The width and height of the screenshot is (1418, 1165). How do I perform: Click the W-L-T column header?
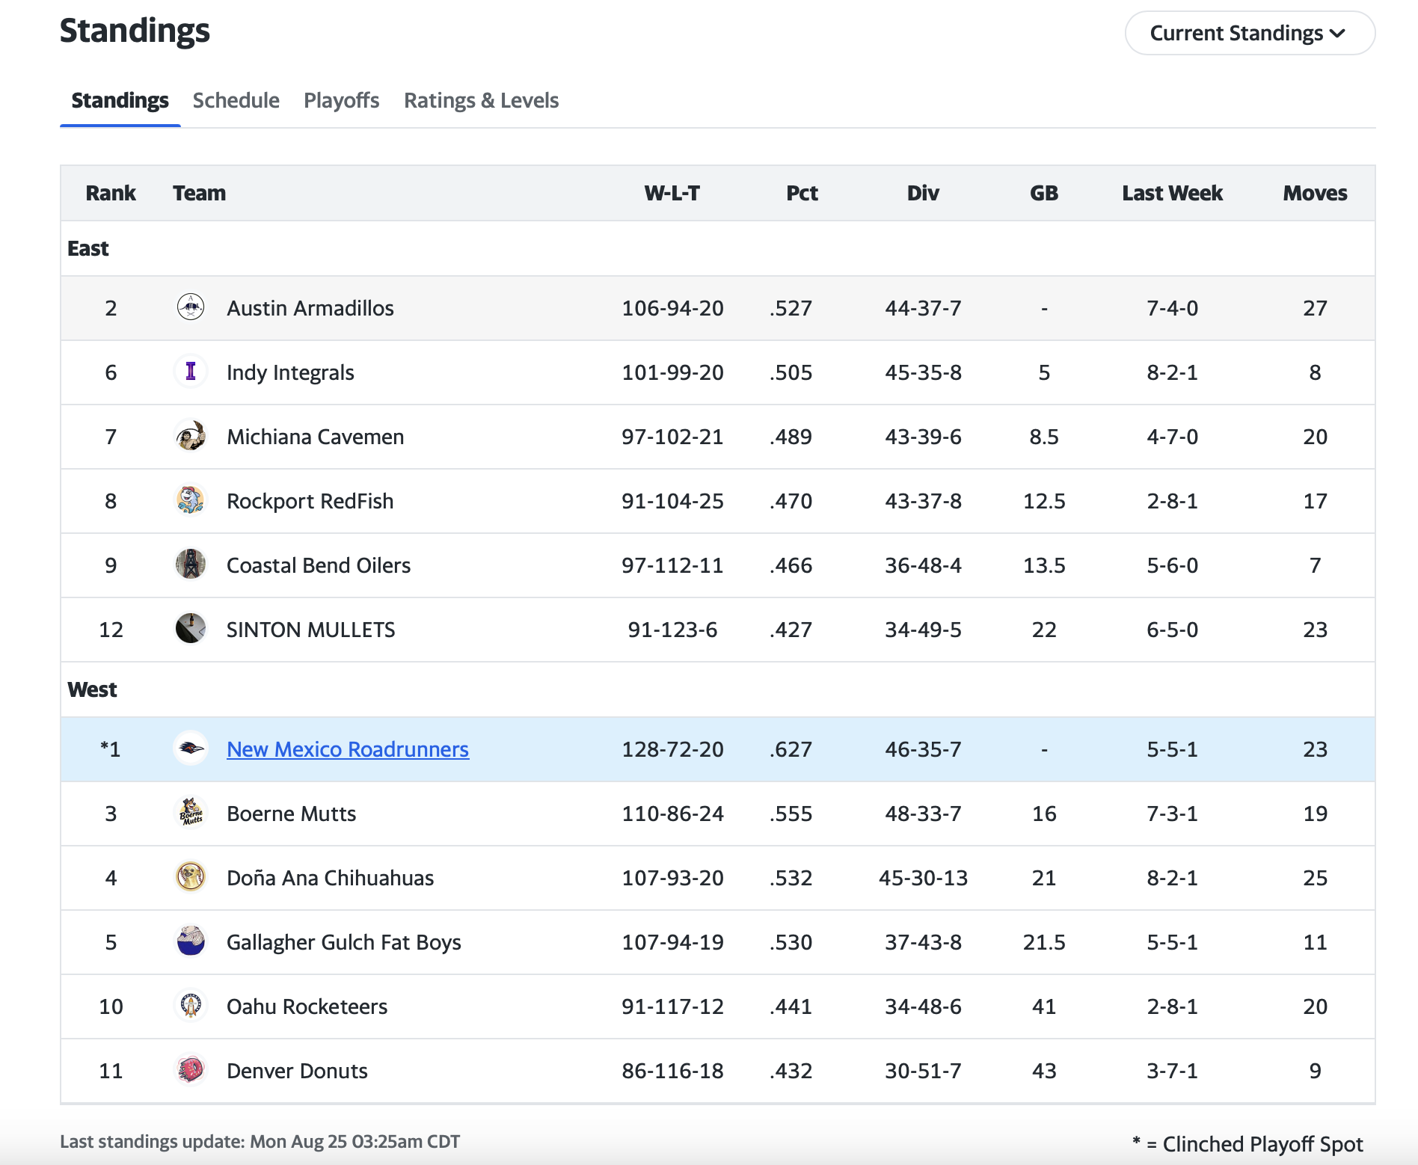(x=672, y=194)
